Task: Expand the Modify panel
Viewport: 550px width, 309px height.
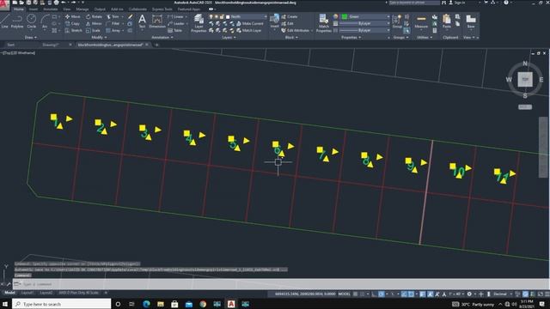Action: (99, 37)
